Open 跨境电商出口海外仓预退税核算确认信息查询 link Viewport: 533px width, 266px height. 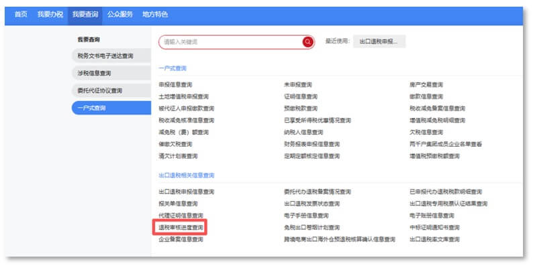340,240
